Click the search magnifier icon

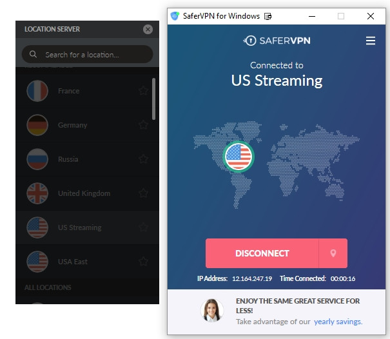coord(34,55)
